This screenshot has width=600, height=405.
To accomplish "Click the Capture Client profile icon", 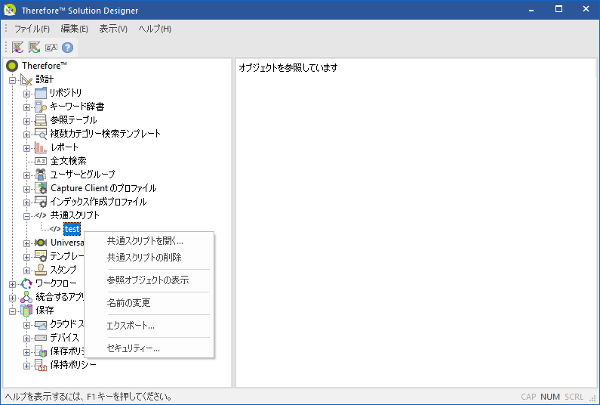I will [x=41, y=188].
